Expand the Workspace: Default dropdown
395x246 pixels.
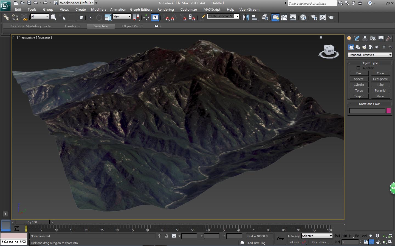pos(77,3)
